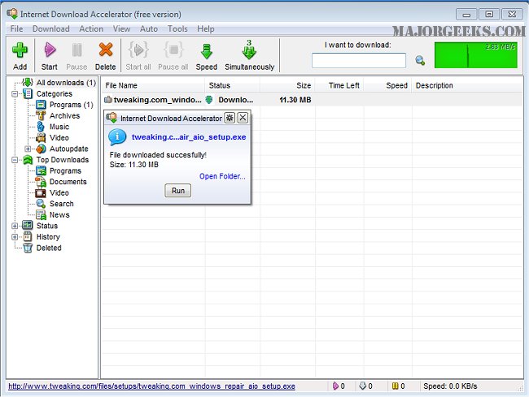
Task: Open the Tools menu
Action: point(177,29)
